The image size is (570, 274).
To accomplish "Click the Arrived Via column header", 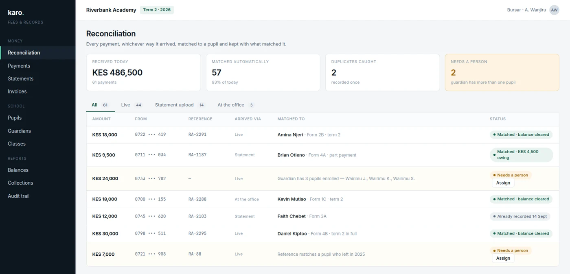I will pyautogui.click(x=248, y=119).
